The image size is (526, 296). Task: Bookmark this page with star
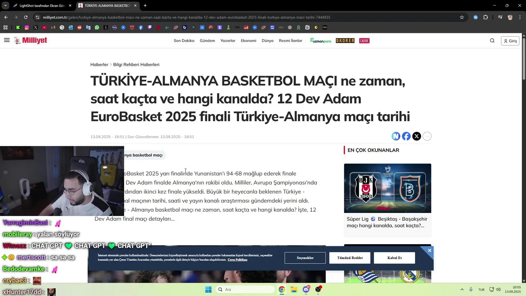pos(462,17)
